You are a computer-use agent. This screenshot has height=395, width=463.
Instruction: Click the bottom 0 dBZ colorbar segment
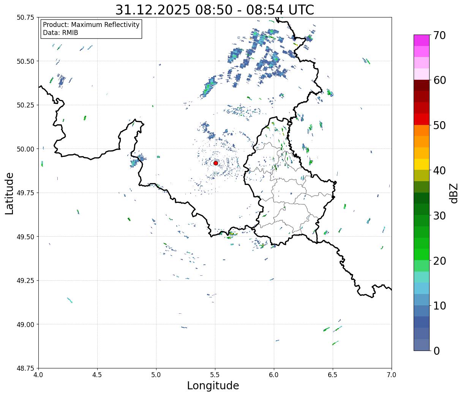[x=422, y=345]
